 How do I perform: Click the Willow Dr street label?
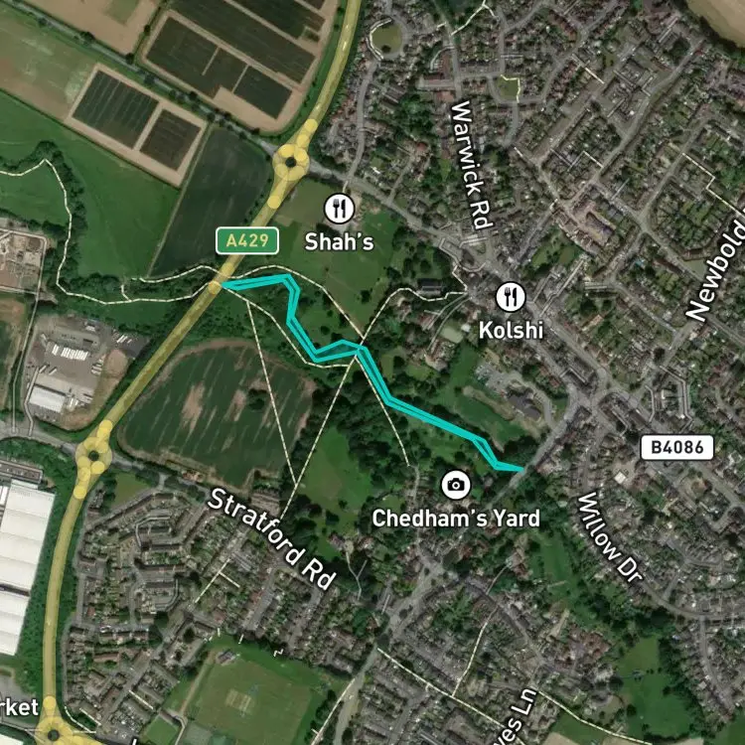611,537
